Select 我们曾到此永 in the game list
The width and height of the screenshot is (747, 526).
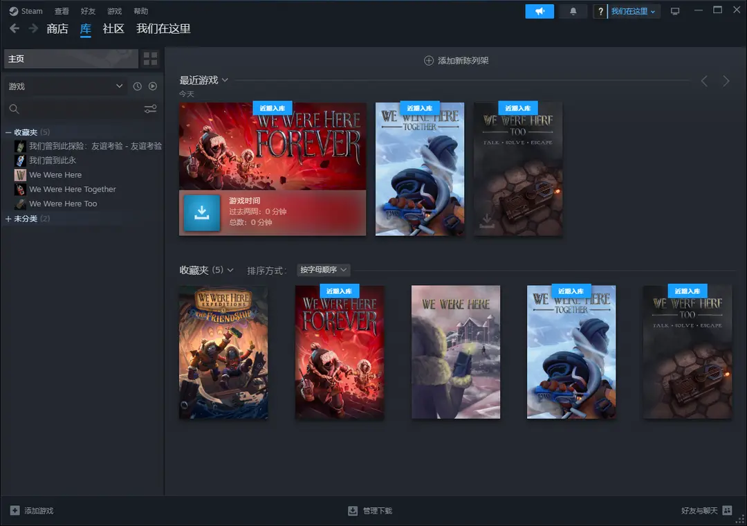coord(45,161)
